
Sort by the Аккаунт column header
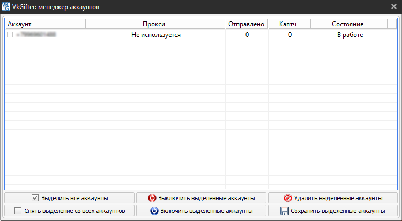click(x=46, y=24)
